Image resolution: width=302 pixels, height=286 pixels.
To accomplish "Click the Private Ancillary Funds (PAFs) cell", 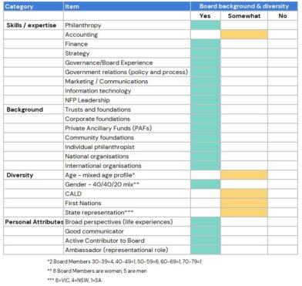I will pos(127,128).
